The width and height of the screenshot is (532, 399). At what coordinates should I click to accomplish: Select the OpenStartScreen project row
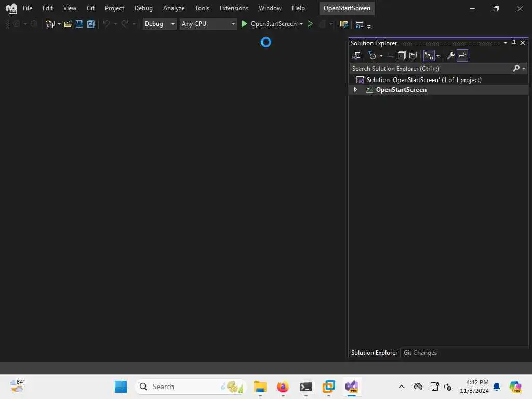[x=438, y=90]
